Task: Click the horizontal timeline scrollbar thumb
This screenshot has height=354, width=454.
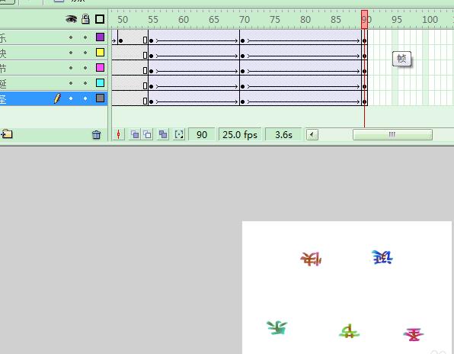Action: 392,134
